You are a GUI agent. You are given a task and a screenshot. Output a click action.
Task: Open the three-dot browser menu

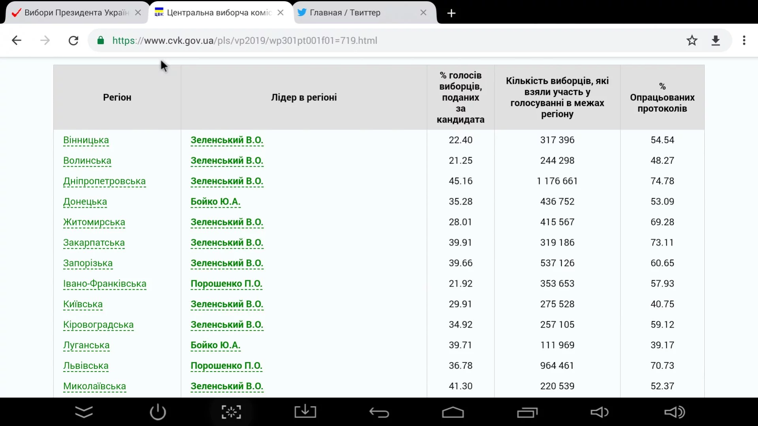[x=744, y=40]
